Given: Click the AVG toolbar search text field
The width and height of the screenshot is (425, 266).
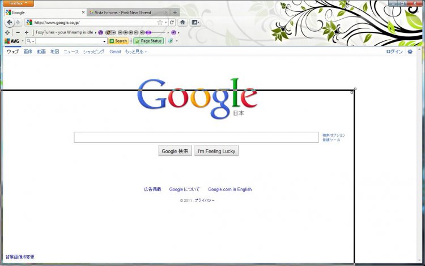Looking at the screenshot, I should [69, 41].
